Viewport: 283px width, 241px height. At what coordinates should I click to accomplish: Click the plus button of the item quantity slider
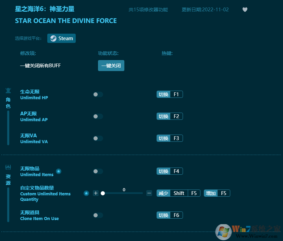(x=96, y=193)
